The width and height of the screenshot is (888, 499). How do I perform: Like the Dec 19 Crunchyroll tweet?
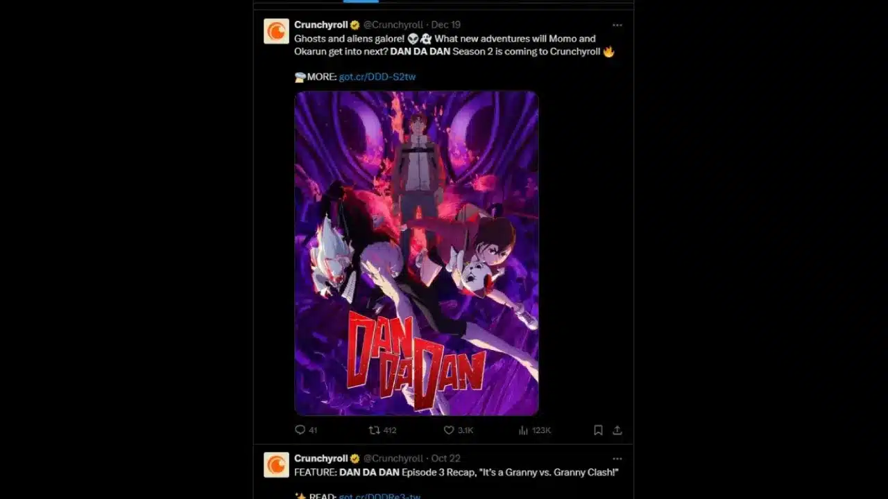coord(449,430)
